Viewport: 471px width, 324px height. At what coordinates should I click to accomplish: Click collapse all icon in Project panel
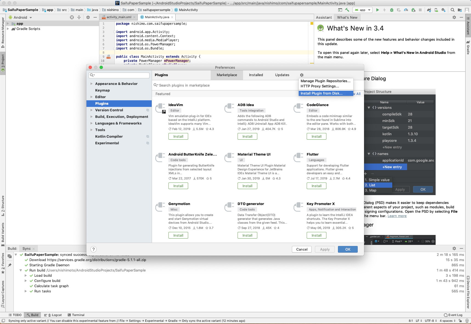pos(79,17)
